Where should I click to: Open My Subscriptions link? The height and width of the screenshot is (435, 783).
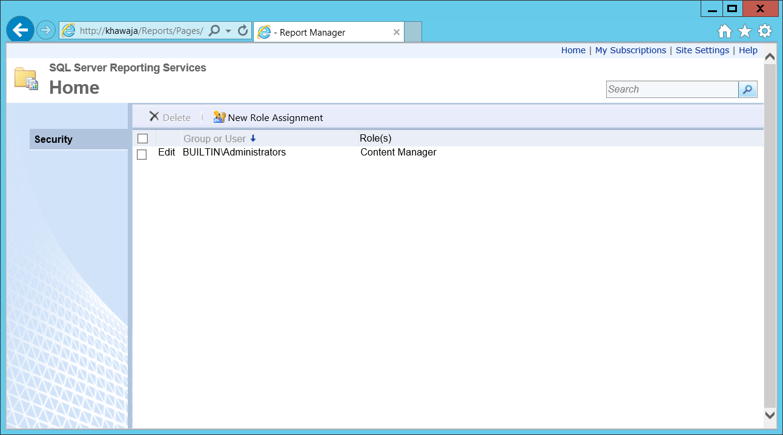(630, 50)
